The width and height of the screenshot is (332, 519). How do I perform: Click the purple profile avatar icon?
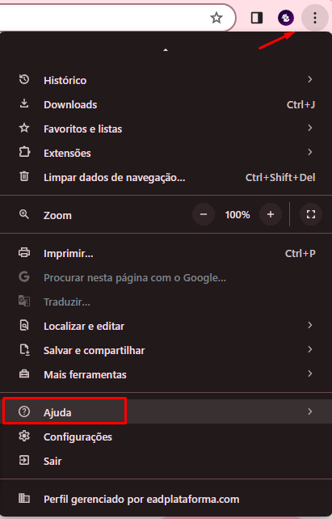tap(286, 18)
